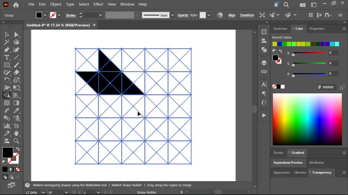The height and width of the screenshot is (195, 348).
Task: Click the color spectrum picker
Action: 307,119
